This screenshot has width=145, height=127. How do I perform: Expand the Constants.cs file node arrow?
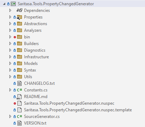pyautogui.click(x=10, y=90)
